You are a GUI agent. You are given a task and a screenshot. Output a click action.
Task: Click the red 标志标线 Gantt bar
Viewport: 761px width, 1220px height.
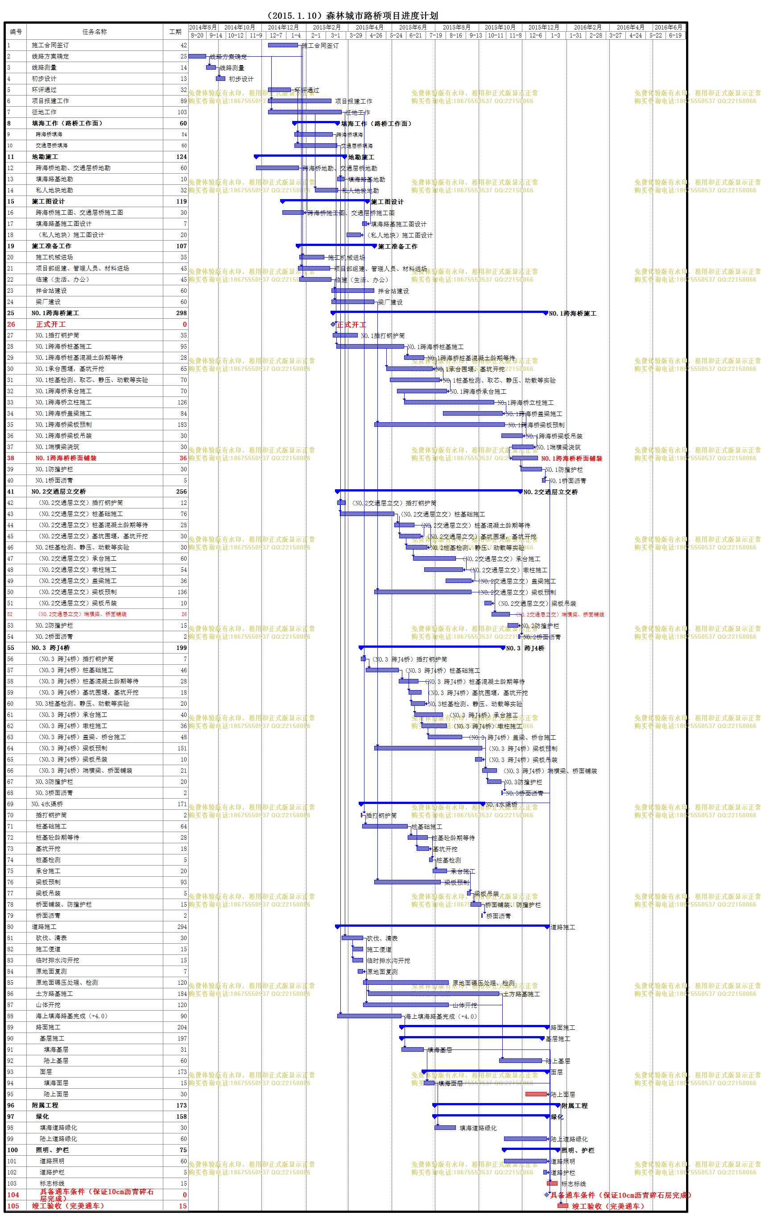[x=552, y=1183]
